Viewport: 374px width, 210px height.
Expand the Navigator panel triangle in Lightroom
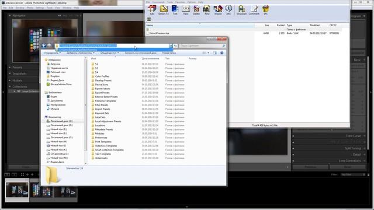[x=10, y=16]
